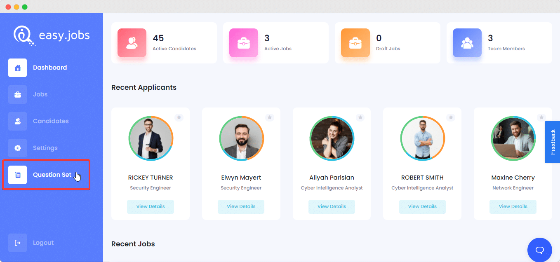Select the Candidates icon in the sidebar
The image size is (560, 262).
[x=17, y=121]
